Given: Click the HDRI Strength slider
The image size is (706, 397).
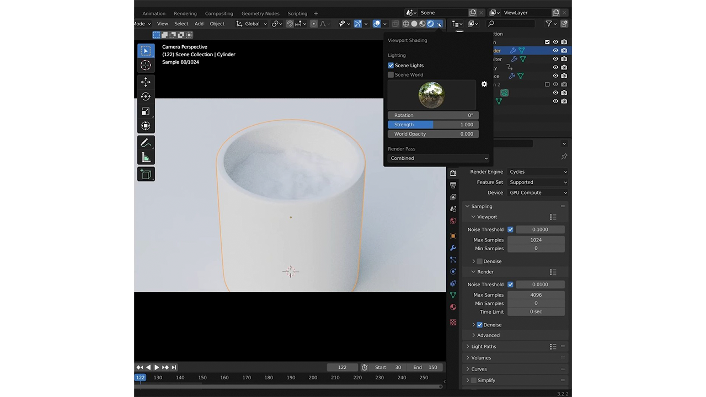Looking at the screenshot, I should click(x=433, y=125).
